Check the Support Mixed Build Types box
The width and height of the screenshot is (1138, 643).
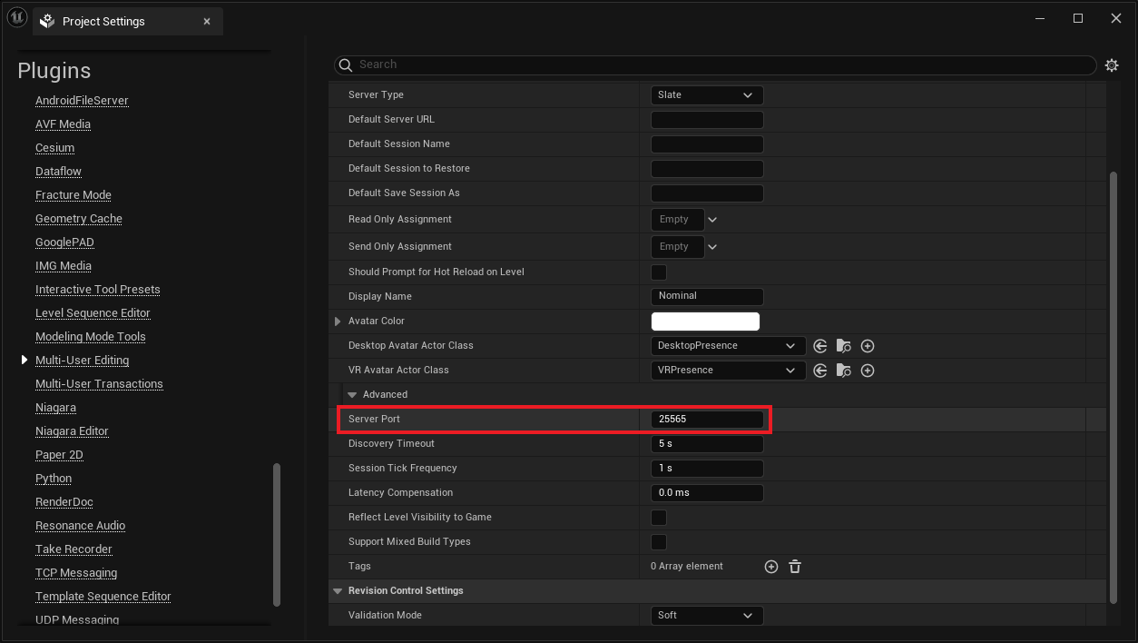pyautogui.click(x=659, y=542)
